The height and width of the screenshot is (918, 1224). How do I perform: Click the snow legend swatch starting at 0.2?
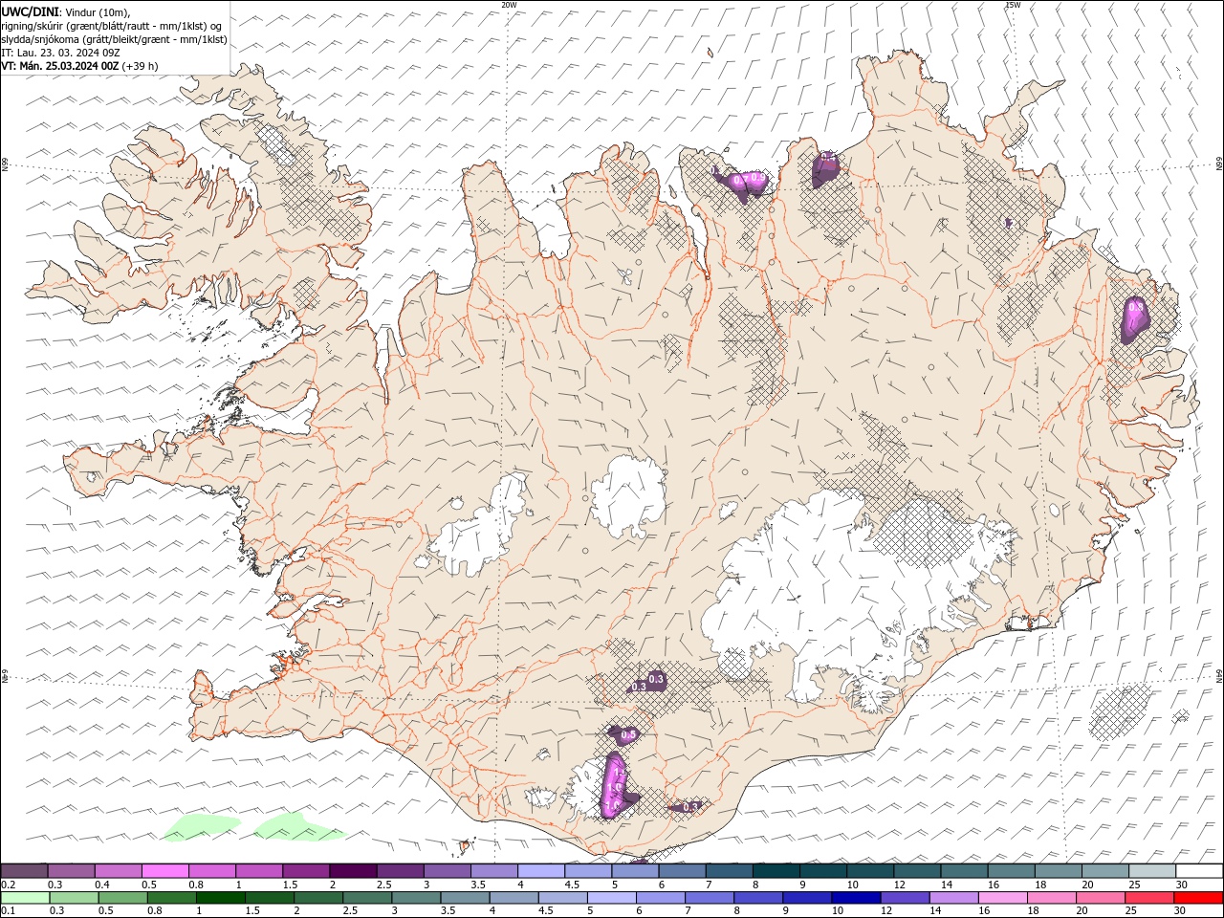click(x=24, y=871)
